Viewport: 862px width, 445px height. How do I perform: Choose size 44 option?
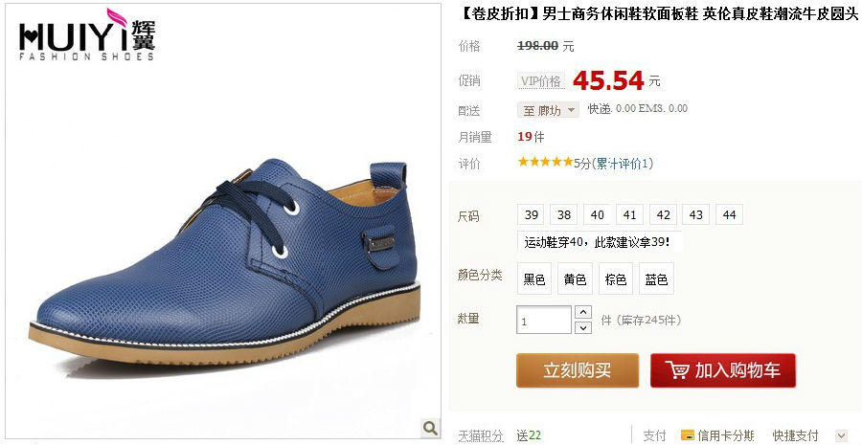pos(729,214)
